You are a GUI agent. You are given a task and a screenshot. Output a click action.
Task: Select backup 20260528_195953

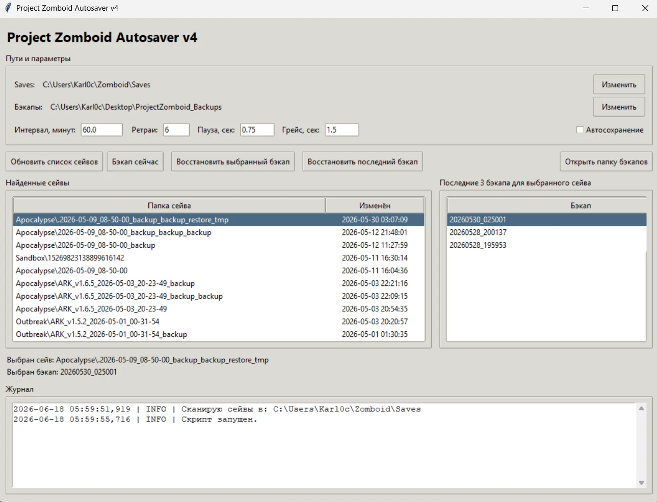pyautogui.click(x=546, y=245)
